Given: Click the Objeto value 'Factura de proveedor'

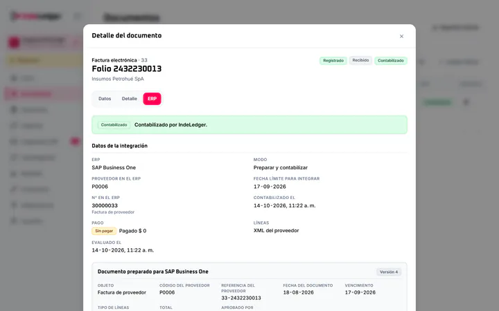Looking at the screenshot, I should click(x=122, y=292).
